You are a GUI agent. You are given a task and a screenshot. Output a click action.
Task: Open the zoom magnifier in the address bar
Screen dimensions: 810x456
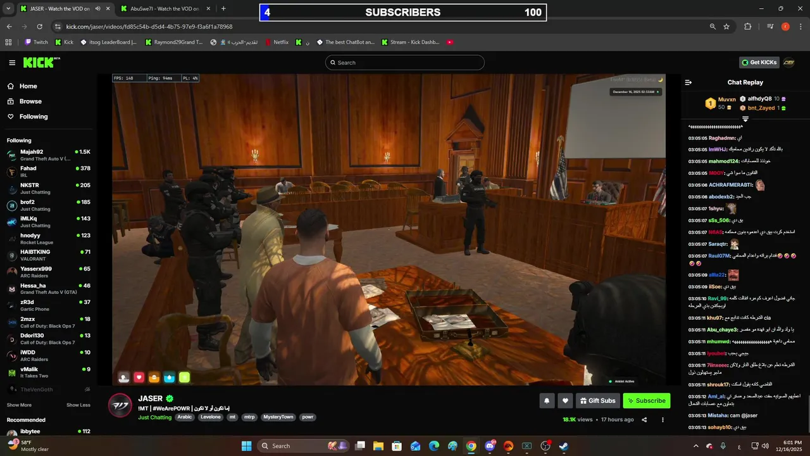pyautogui.click(x=713, y=27)
